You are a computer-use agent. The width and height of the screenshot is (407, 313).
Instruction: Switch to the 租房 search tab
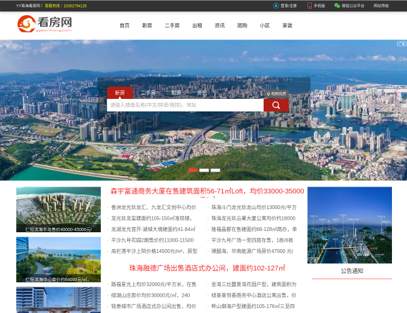coord(176,93)
